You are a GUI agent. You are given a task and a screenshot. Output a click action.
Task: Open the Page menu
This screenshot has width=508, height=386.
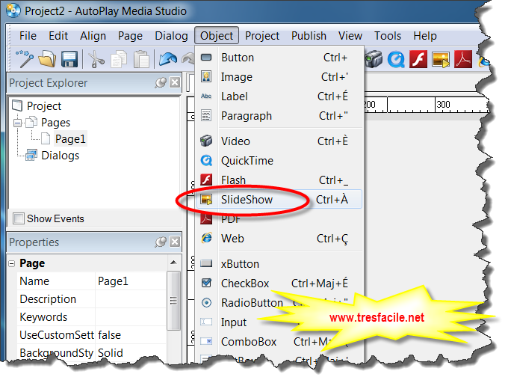point(130,36)
